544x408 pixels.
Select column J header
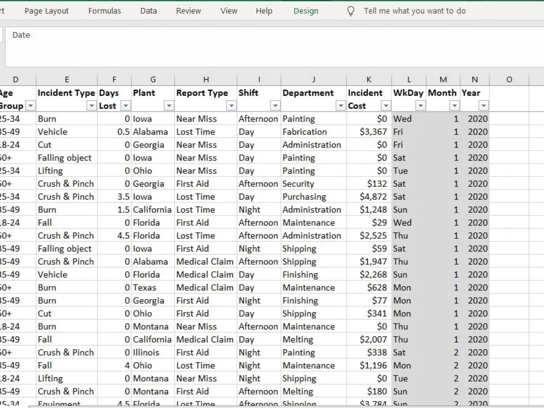point(314,79)
